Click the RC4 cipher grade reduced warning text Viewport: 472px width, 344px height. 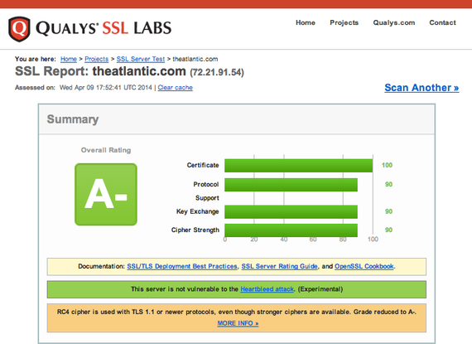[237, 312]
